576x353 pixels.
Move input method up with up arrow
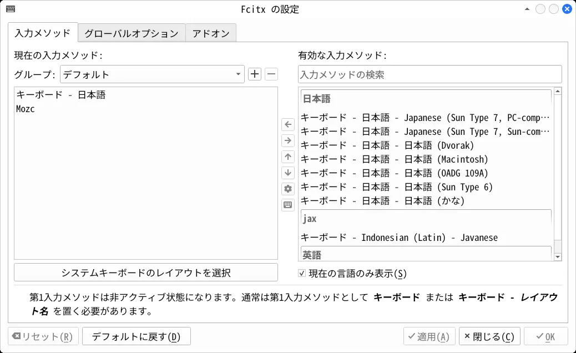click(288, 157)
